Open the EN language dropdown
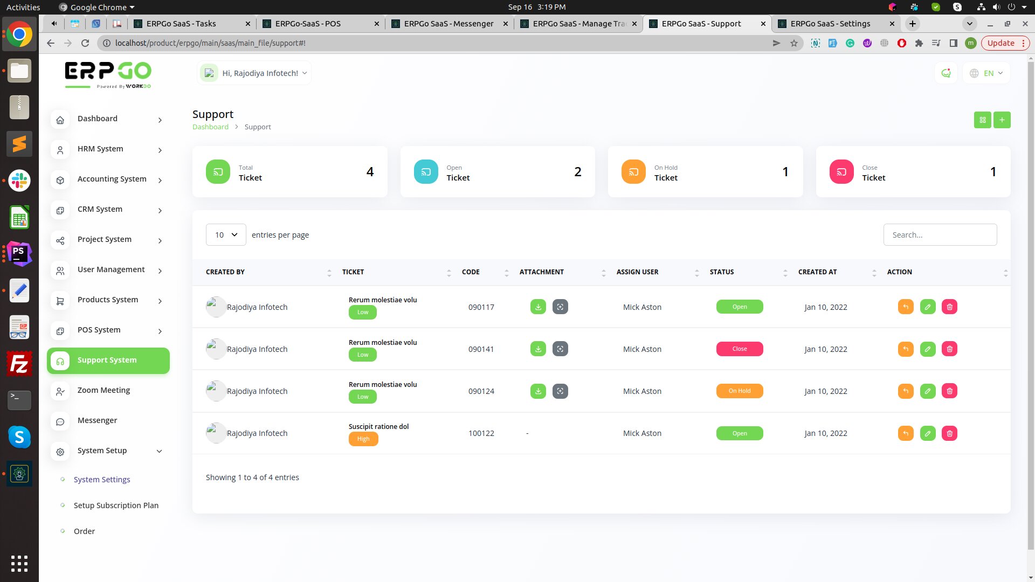The image size is (1035, 582). pos(986,73)
